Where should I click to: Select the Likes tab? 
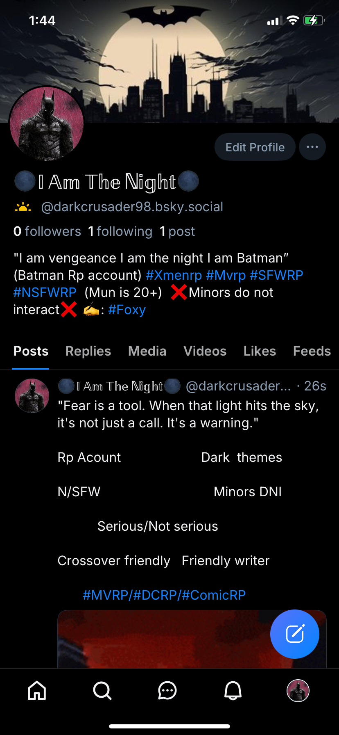click(x=260, y=351)
